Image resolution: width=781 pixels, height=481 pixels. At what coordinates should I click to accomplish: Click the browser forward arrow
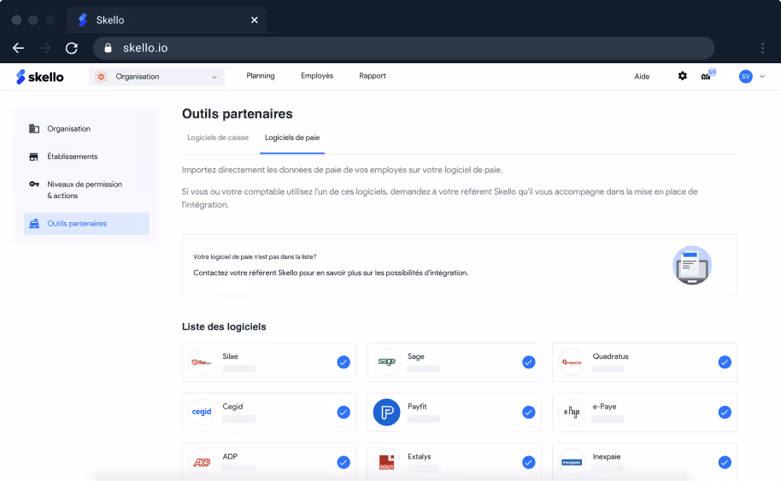click(x=44, y=48)
